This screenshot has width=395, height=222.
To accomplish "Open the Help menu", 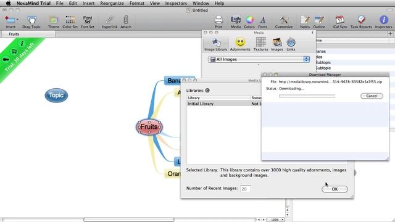I will (219, 3).
